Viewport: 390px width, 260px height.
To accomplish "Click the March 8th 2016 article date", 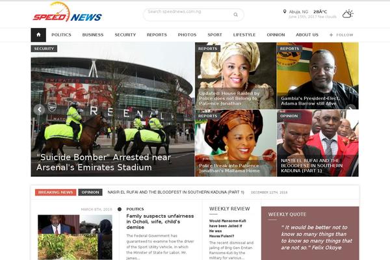I will tap(96, 209).
